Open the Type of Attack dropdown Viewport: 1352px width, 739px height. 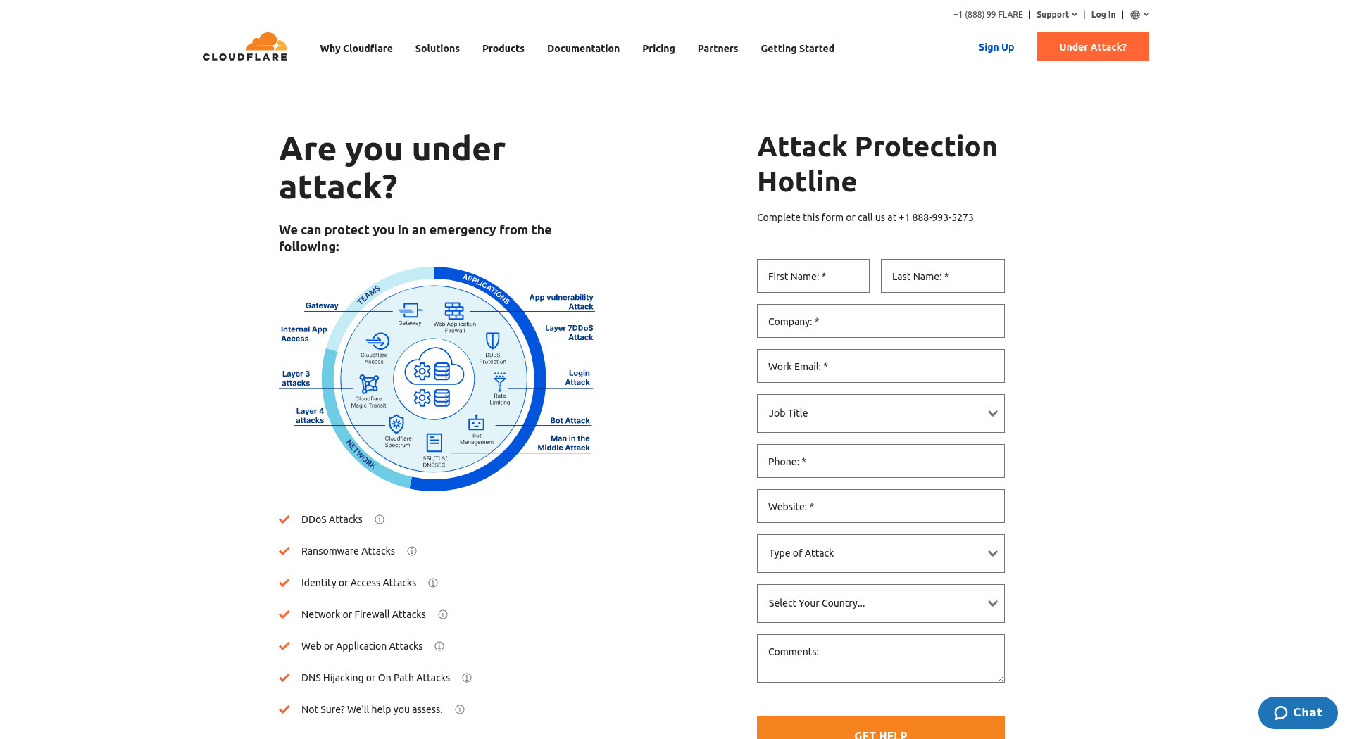881,553
